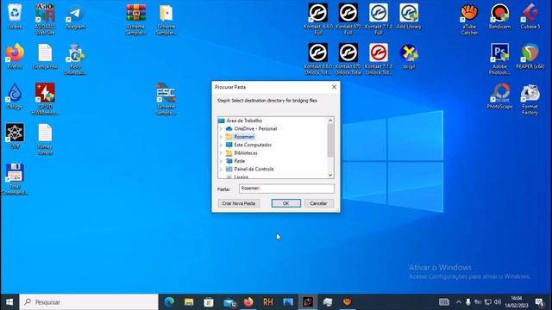Launch the Bandicam desktop shortcut

[x=499, y=16]
